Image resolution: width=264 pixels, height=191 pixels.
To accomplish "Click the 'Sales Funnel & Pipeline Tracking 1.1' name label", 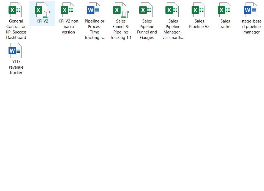I will point(121,29).
